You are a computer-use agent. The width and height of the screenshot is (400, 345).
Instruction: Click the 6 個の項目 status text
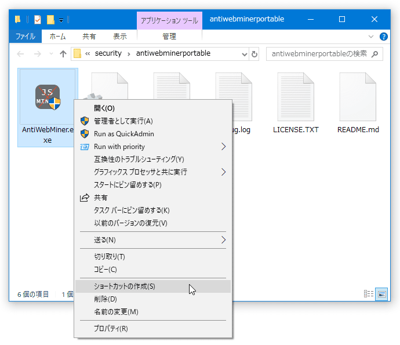pos(33,294)
